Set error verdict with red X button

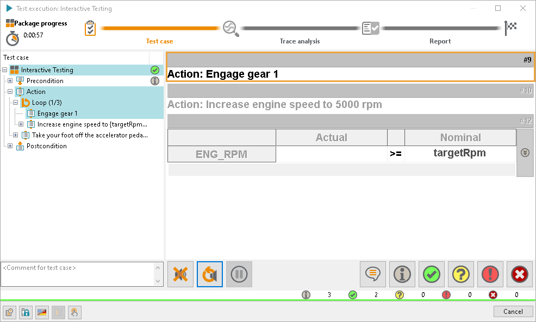[x=520, y=274]
